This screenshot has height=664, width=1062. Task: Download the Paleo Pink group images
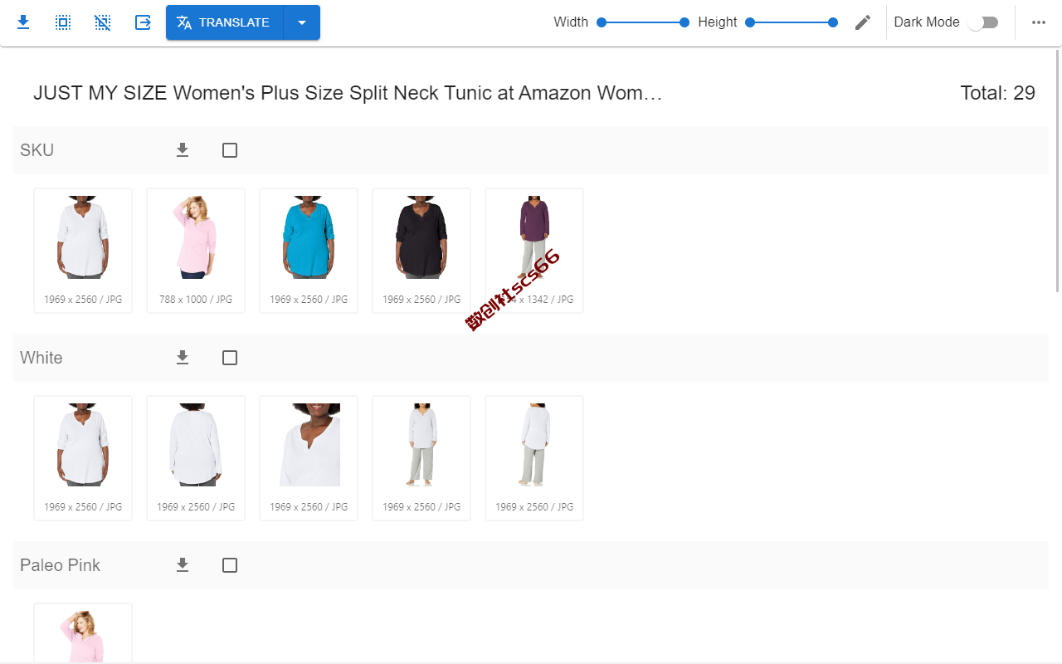[183, 565]
